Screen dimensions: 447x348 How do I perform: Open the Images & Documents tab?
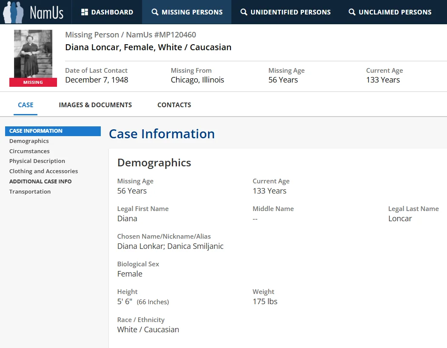[95, 105]
